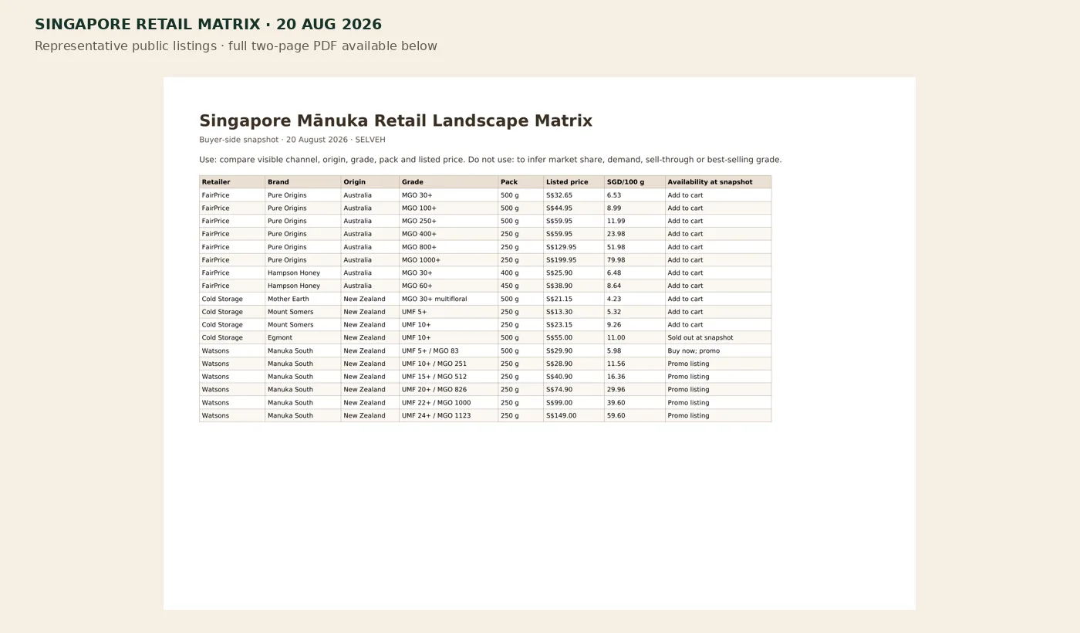1080x633 pixels.
Task: Click the 'Buy now; promo' availability cell
Action: pos(718,350)
